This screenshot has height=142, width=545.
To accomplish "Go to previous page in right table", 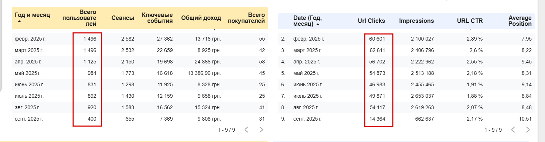I will pos(513,130).
